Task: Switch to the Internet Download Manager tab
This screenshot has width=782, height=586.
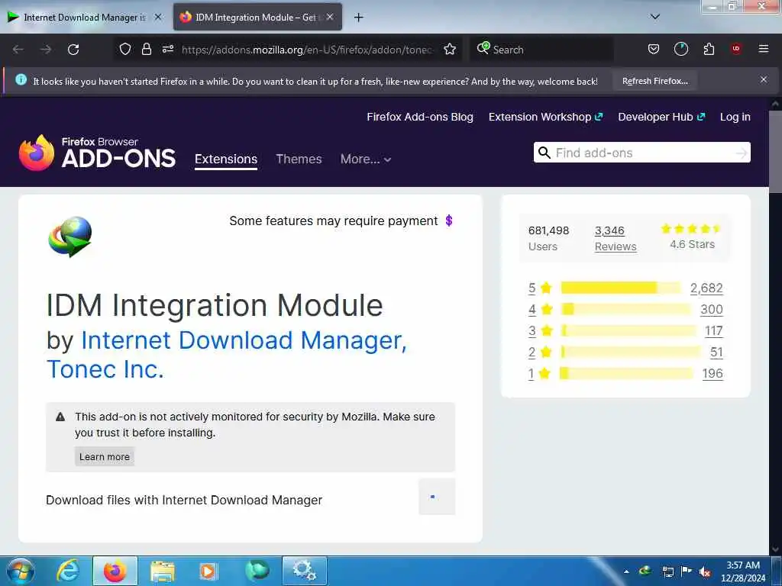Action: (x=85, y=18)
